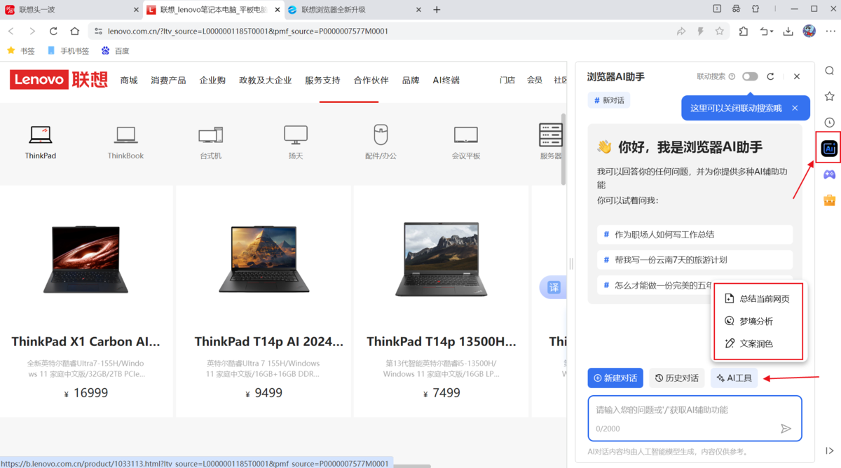Open the AI assistant icon in the sidebar
Screen dimensions: 841x468
(829, 149)
